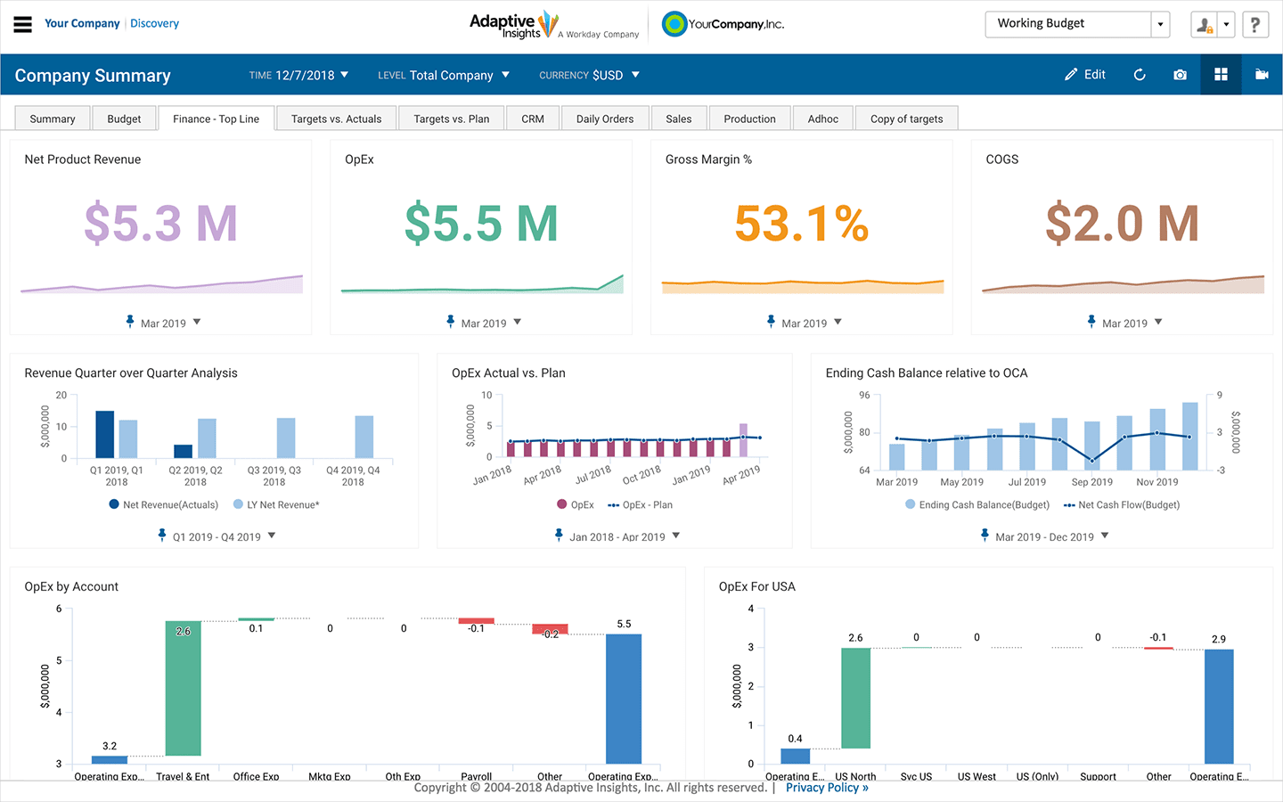1283x802 pixels.
Task: Click the Edit pencil icon
Action: pyautogui.click(x=1084, y=75)
